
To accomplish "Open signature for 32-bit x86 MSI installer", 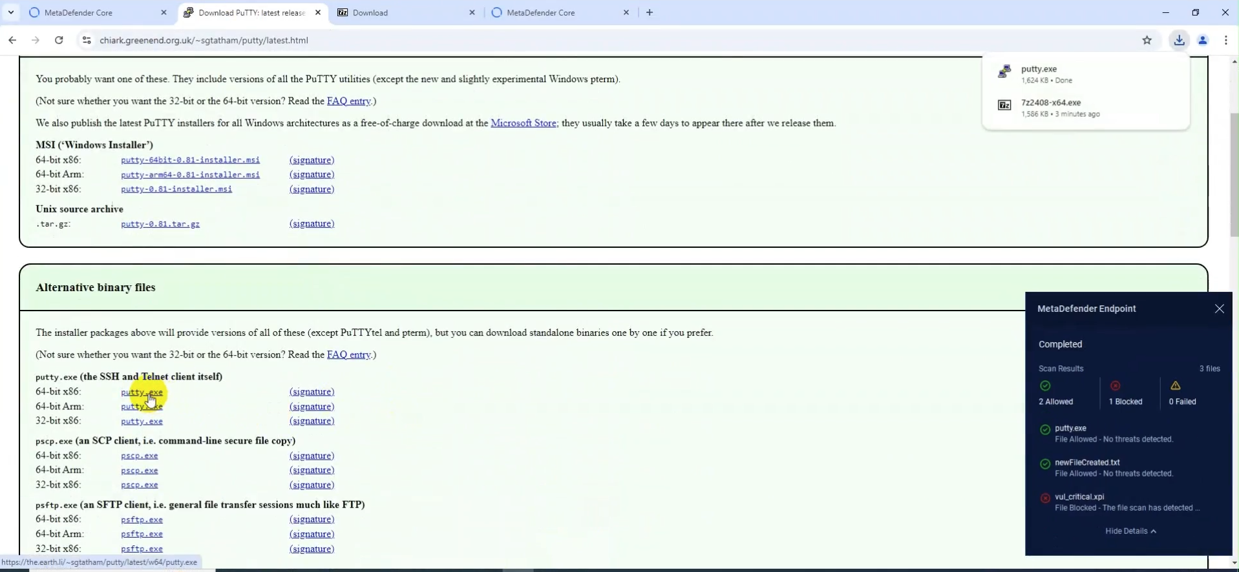I will point(312,189).
